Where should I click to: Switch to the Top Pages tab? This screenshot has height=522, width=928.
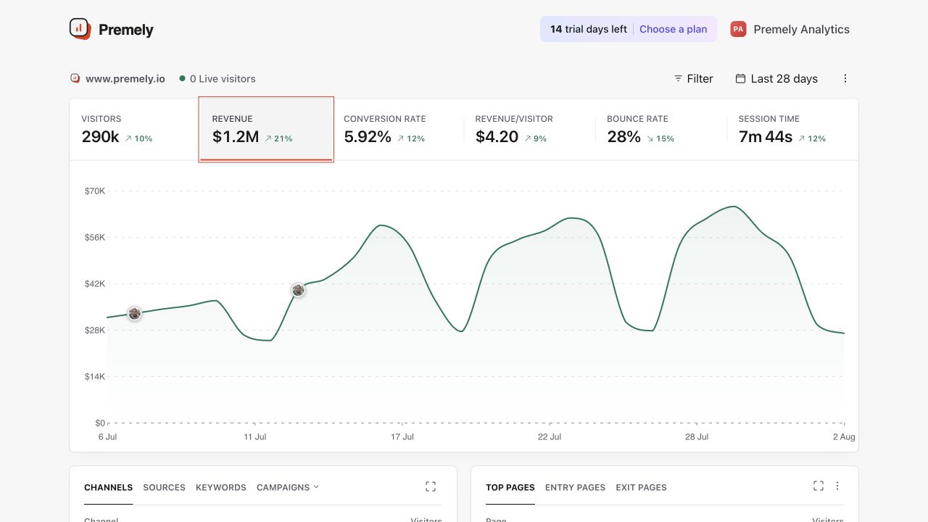pyautogui.click(x=510, y=487)
